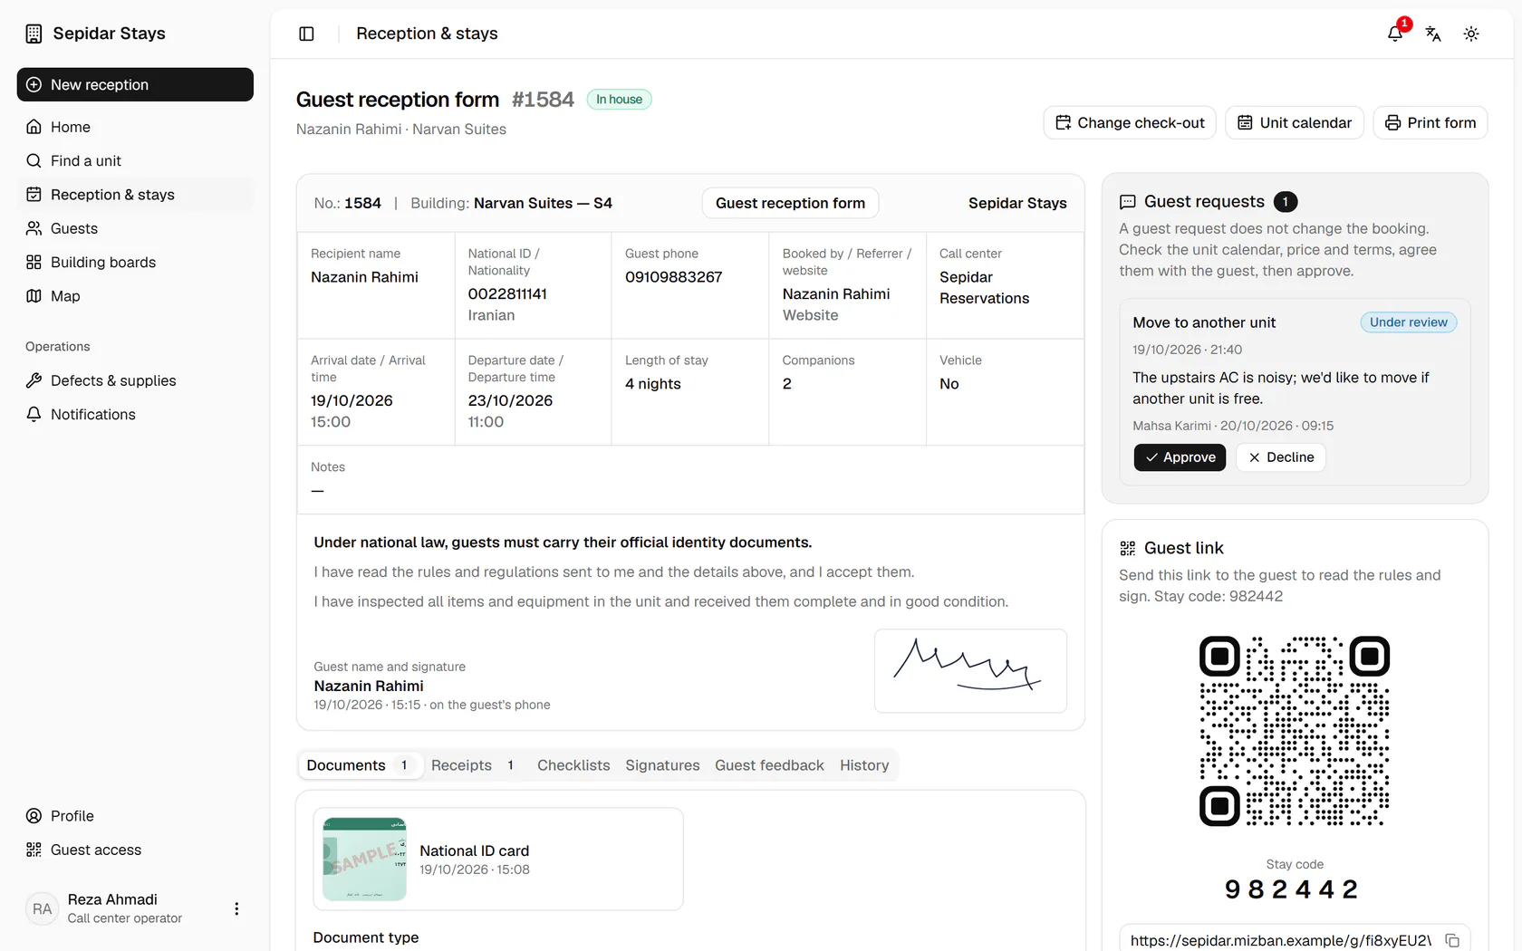Open the notifications bell icon
1522x951 pixels.
tap(1395, 34)
